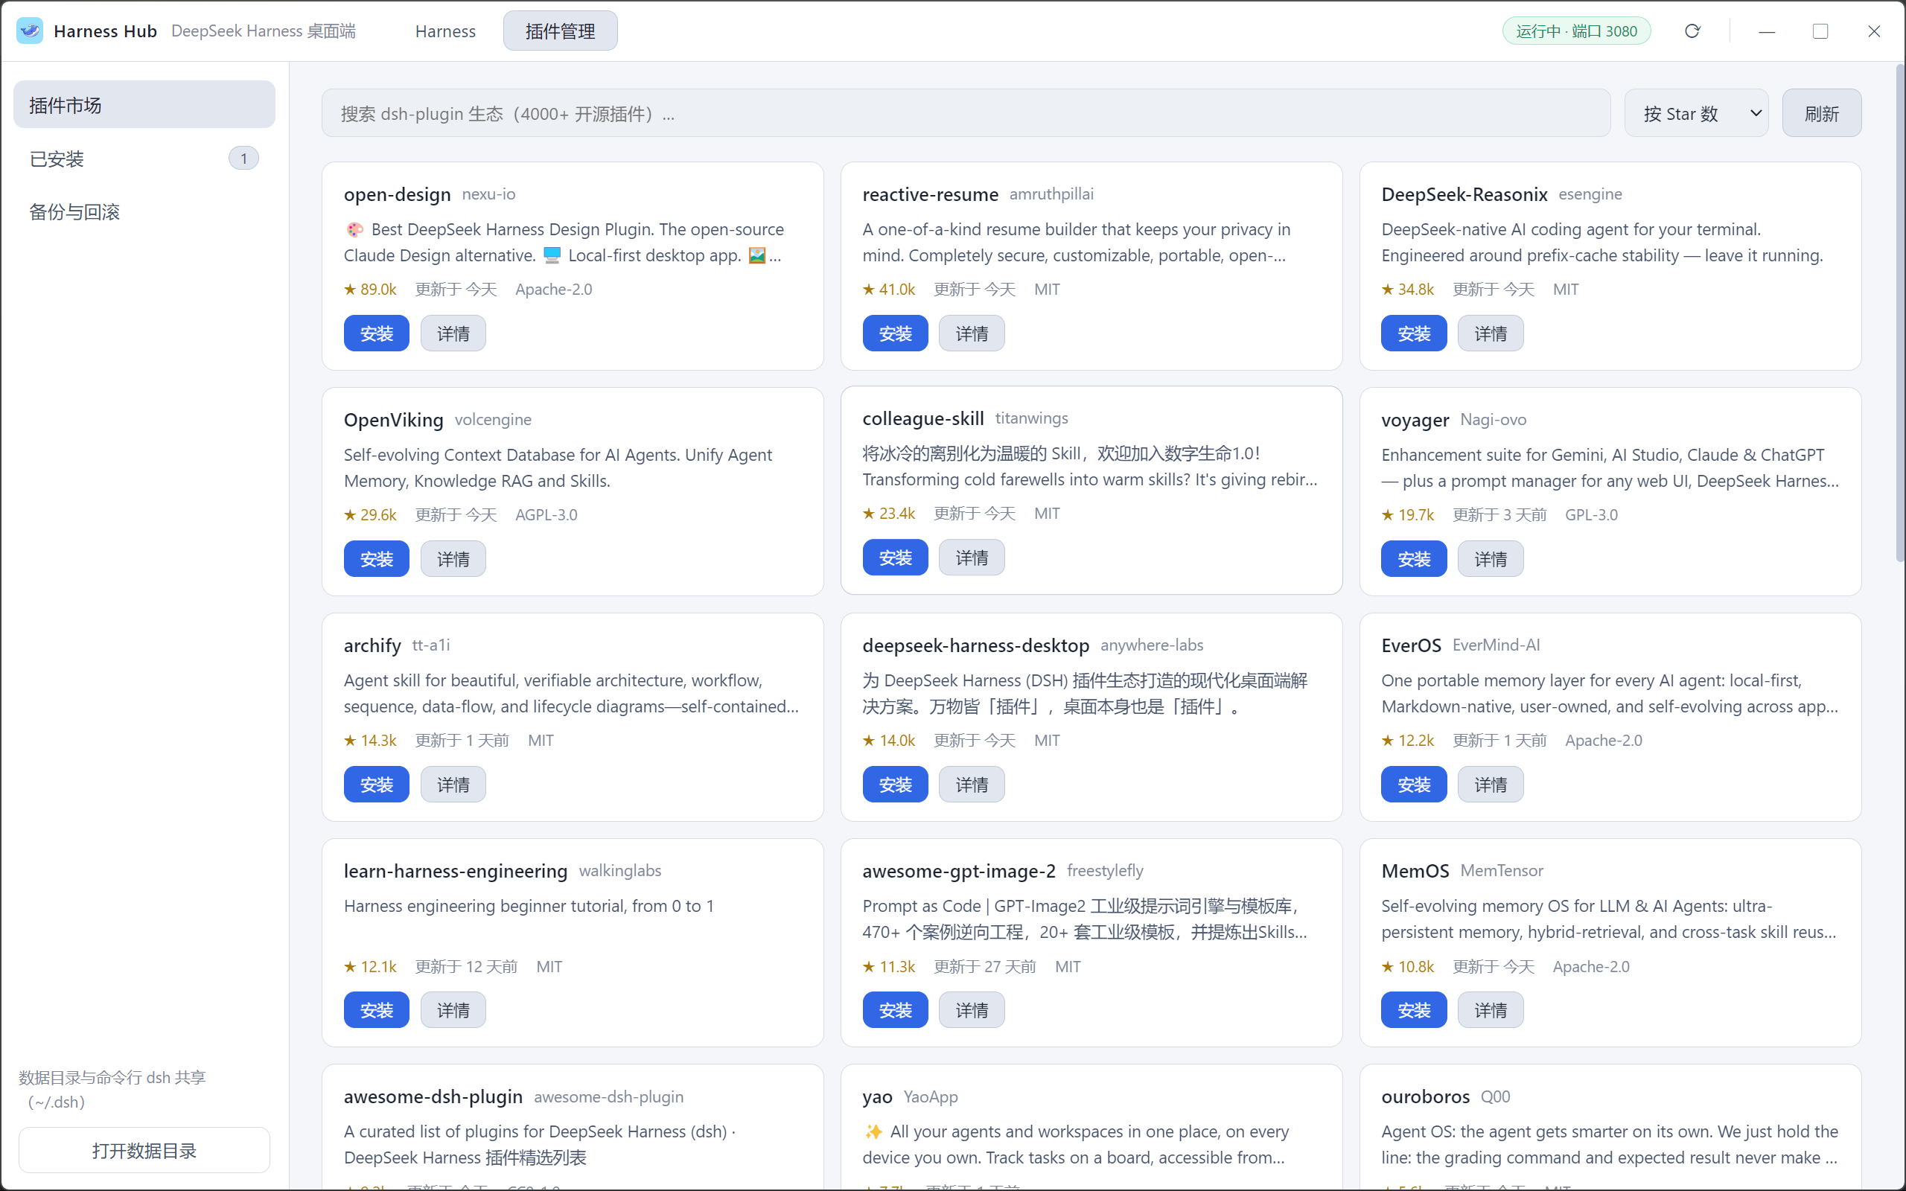View details of voyager
The width and height of the screenshot is (1906, 1191).
[1490, 558]
